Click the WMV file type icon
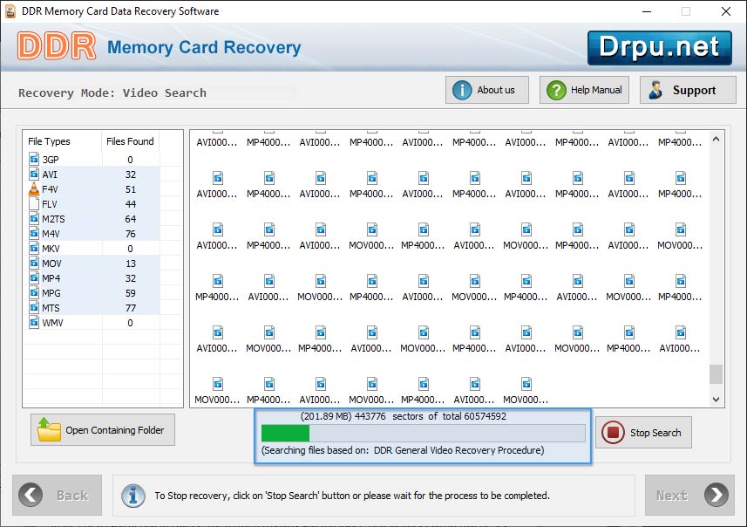Image resolution: width=747 pixels, height=527 pixels. click(x=34, y=322)
